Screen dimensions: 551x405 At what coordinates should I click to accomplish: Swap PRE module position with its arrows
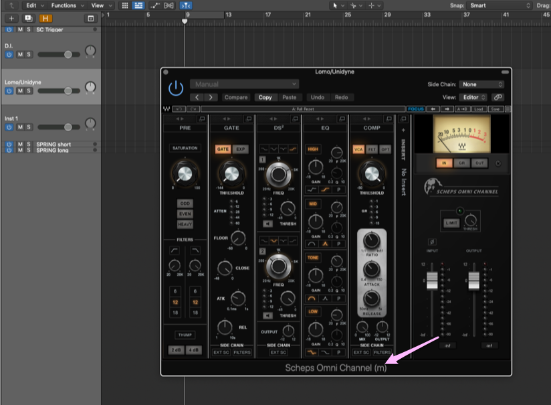click(x=180, y=119)
